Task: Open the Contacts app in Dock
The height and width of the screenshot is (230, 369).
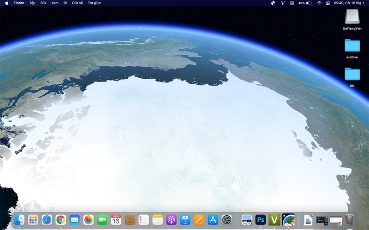Action: 130,220
